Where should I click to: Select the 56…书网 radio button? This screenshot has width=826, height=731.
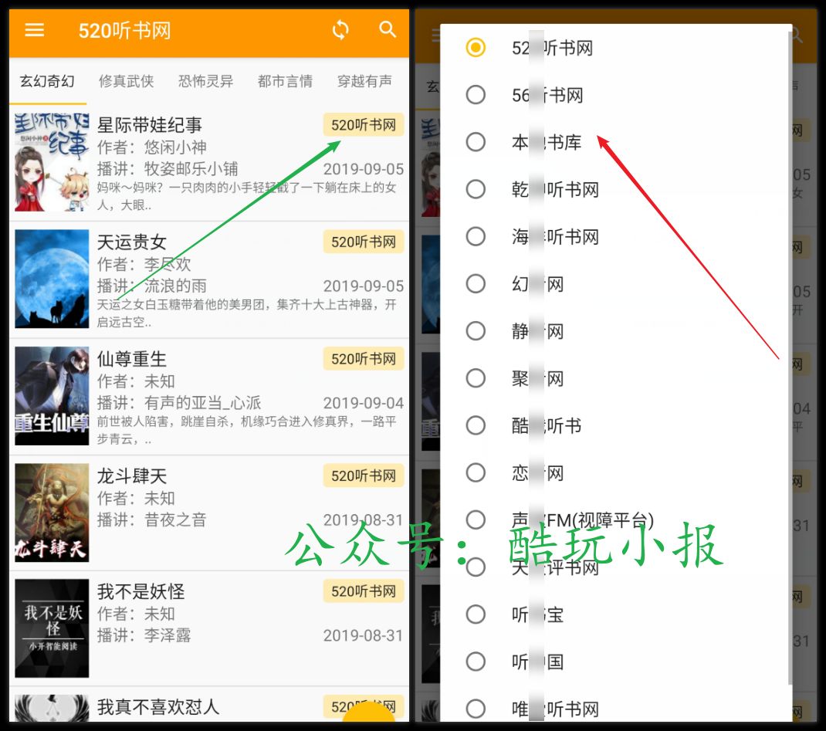[x=476, y=95]
